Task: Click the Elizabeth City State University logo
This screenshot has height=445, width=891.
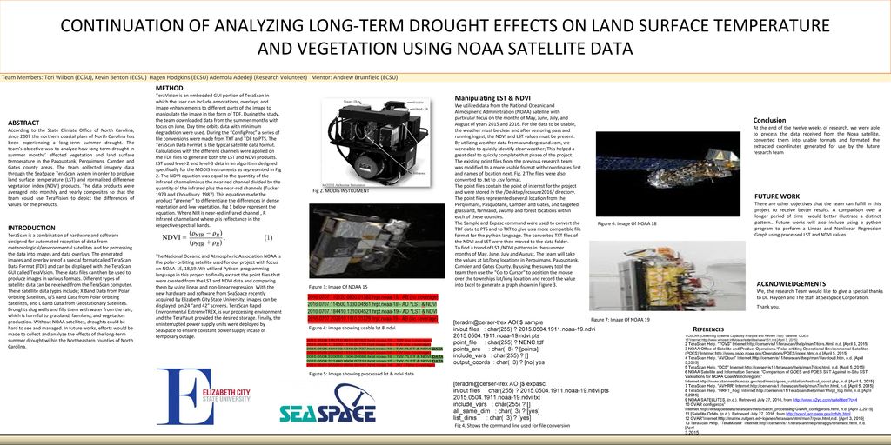Action: coord(204,396)
